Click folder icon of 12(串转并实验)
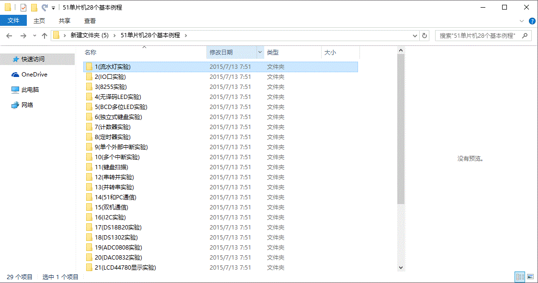538x283 pixels. click(x=89, y=177)
